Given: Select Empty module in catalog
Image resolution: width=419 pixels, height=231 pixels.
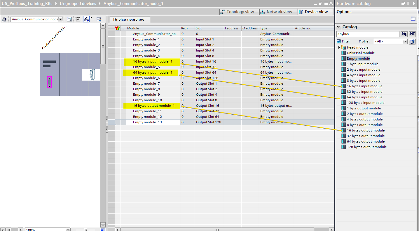Looking at the screenshot, I should tap(358, 58).
